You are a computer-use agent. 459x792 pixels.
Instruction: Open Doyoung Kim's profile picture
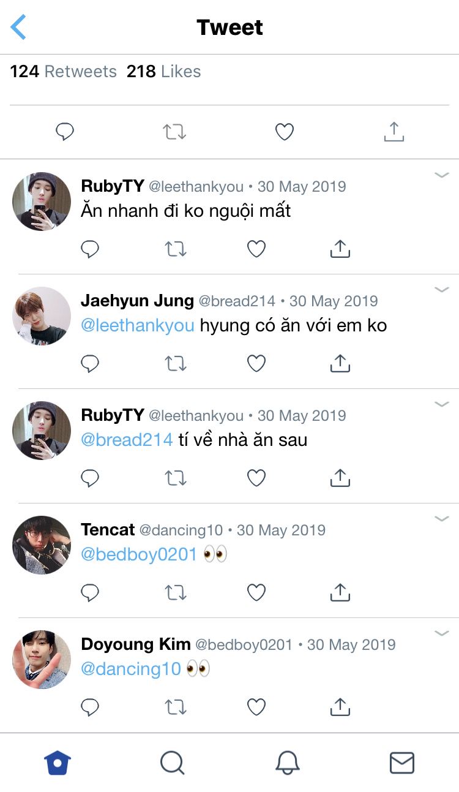pyautogui.click(x=42, y=659)
